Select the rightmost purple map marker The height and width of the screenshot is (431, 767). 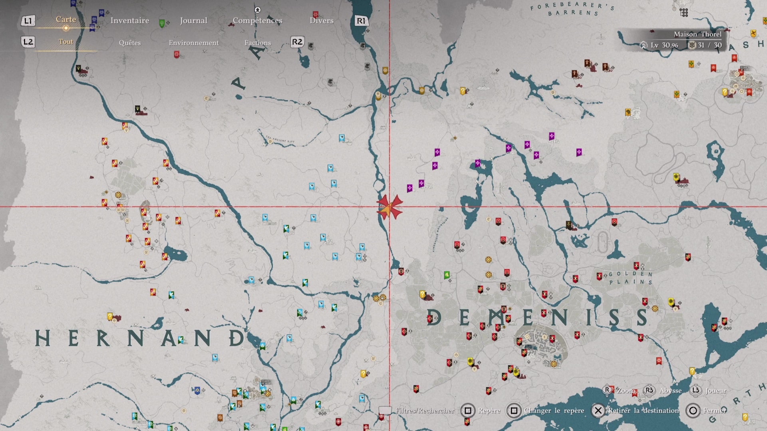pyautogui.click(x=579, y=152)
